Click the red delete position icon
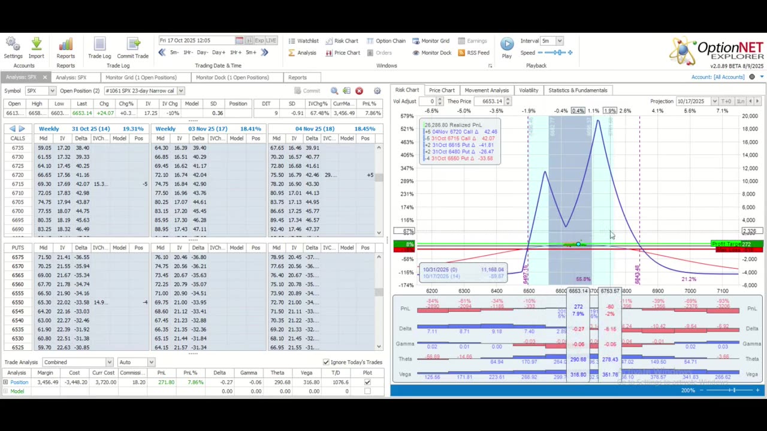The image size is (767, 431). [359, 91]
